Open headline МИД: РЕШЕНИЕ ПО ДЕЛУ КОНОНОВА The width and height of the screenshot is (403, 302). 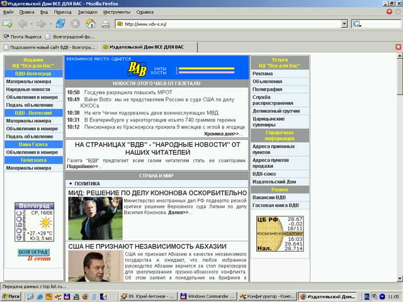(157, 193)
